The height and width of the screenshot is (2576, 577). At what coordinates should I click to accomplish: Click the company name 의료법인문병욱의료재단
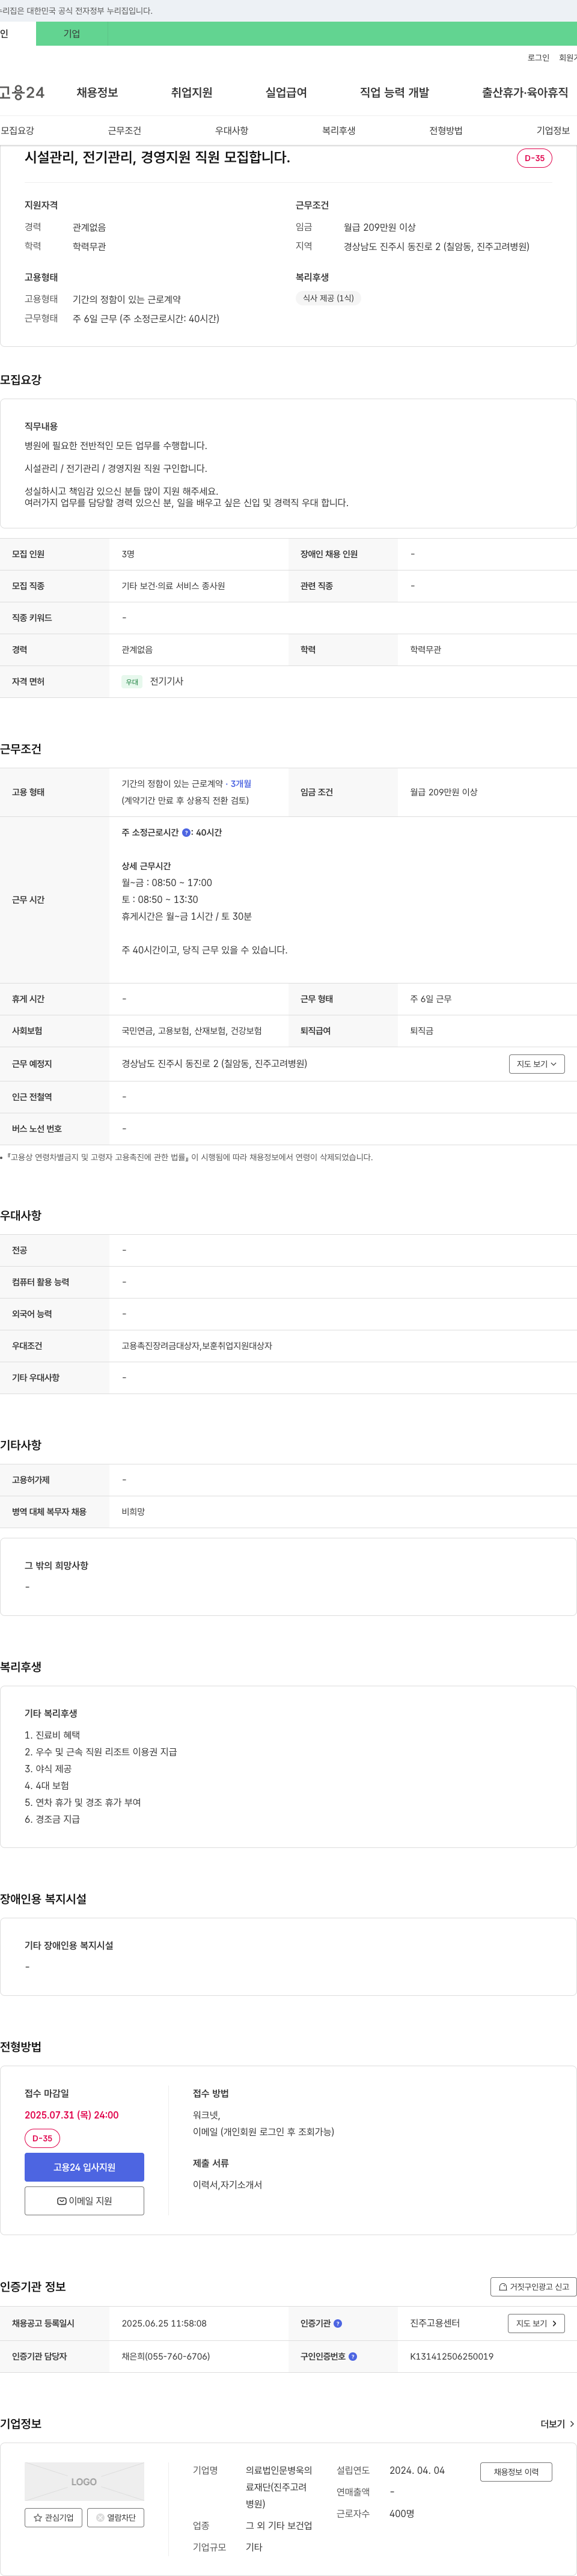click(x=279, y=2487)
